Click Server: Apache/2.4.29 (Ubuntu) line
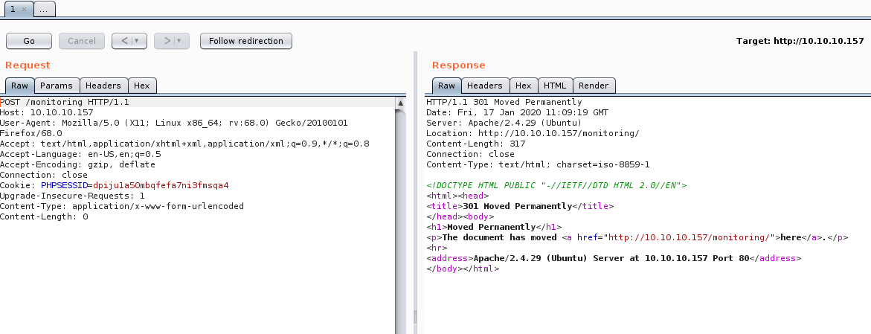This screenshot has height=334, width=871. tap(504, 123)
